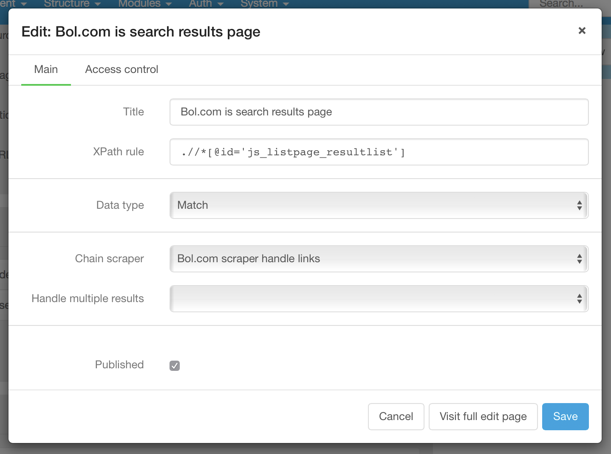Click the Chain scraper label
The image size is (611, 454).
click(x=110, y=259)
